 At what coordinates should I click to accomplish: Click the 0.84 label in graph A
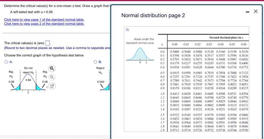tap(28, 80)
